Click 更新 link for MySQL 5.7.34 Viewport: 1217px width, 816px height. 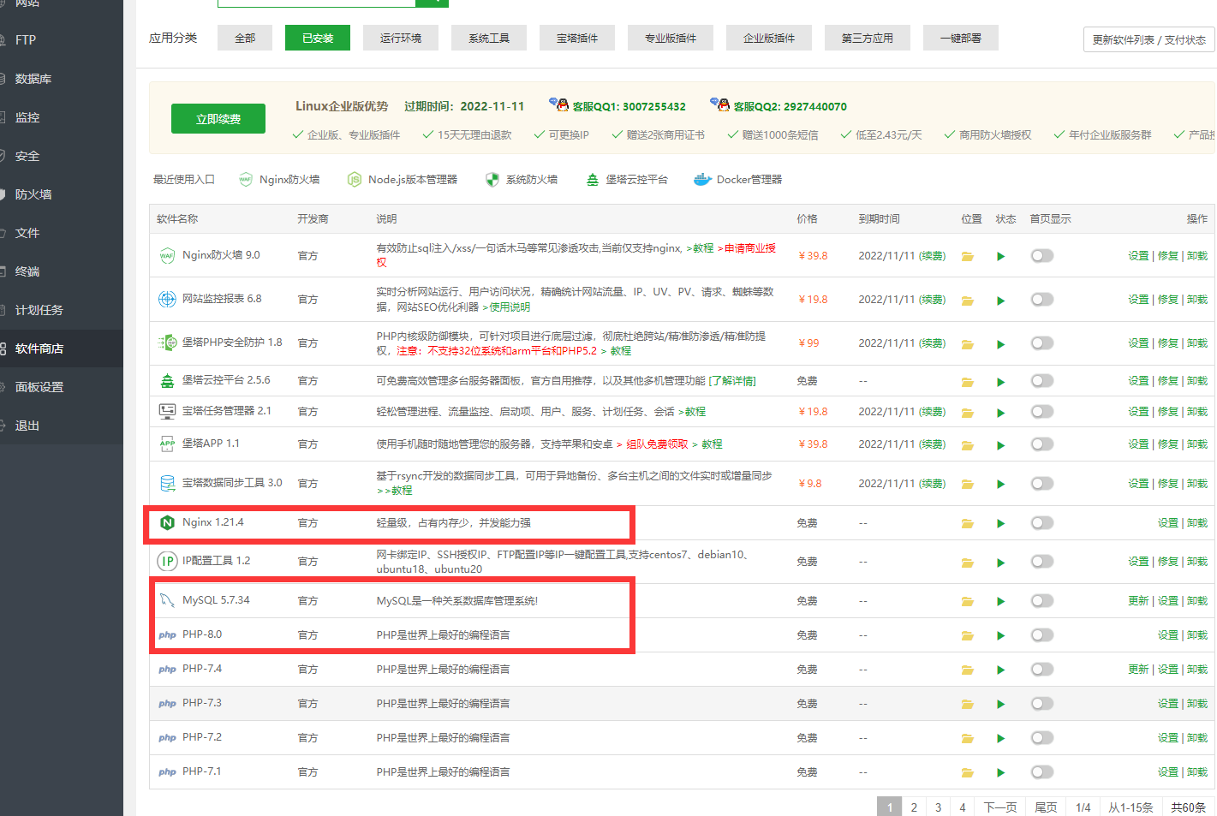(x=1138, y=601)
